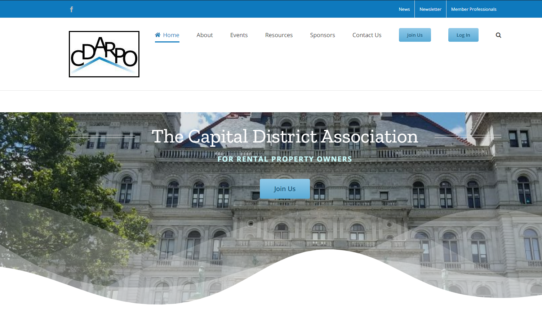Open the About menu item
542x312 pixels.
tap(205, 35)
